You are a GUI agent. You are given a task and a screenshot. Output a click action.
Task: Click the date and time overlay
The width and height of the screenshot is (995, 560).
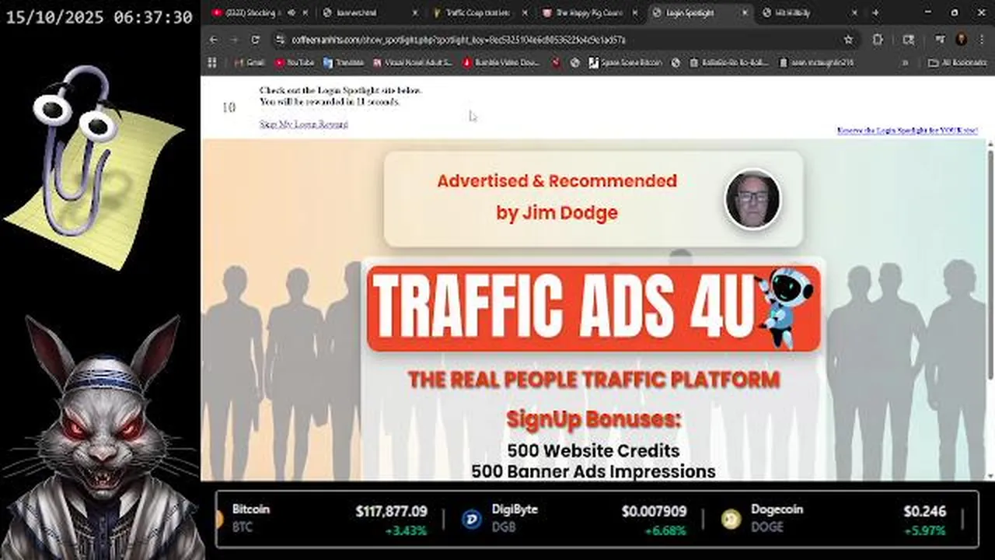pyautogui.click(x=99, y=16)
